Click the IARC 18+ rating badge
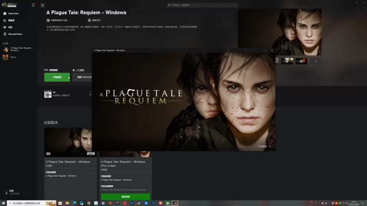This screenshot has height=206, width=367. coord(48,94)
